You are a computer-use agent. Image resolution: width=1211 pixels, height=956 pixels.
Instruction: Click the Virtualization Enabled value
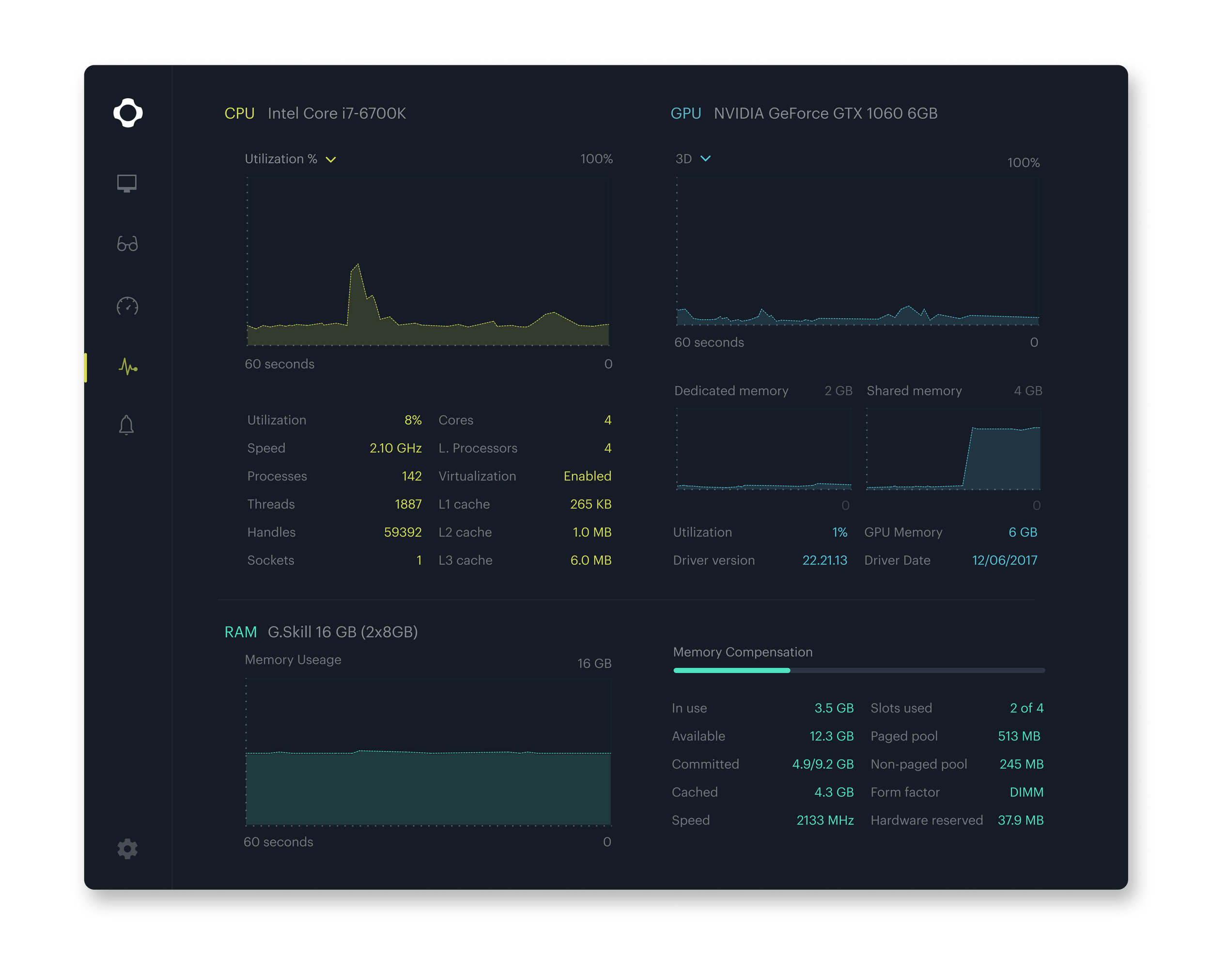point(587,477)
